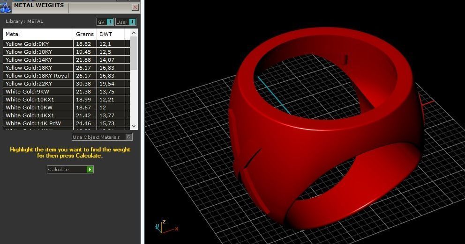Select the Yellow Gold:10KY row
Image resolution: width=465 pixels, height=244 pixels.
click(x=67, y=52)
